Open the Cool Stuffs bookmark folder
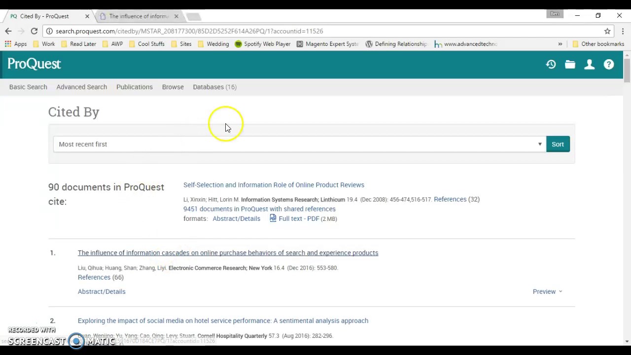The height and width of the screenshot is (355, 631). click(x=146, y=44)
